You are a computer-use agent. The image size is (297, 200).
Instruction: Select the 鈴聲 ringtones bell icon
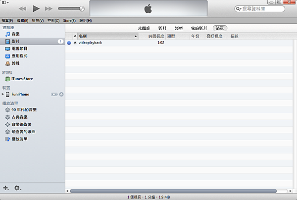pos(7,63)
